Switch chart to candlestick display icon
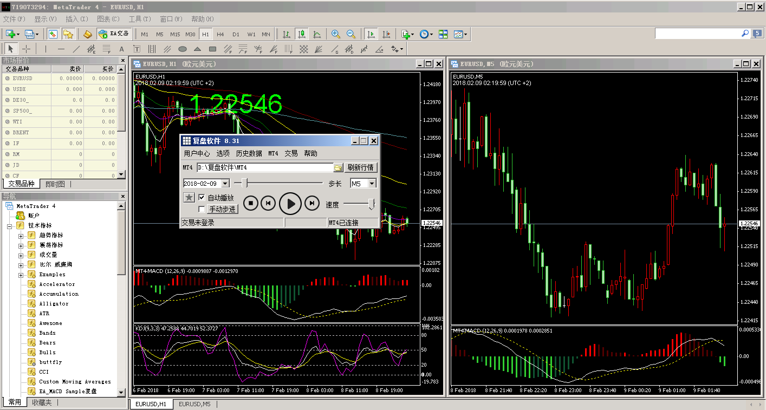 point(302,34)
